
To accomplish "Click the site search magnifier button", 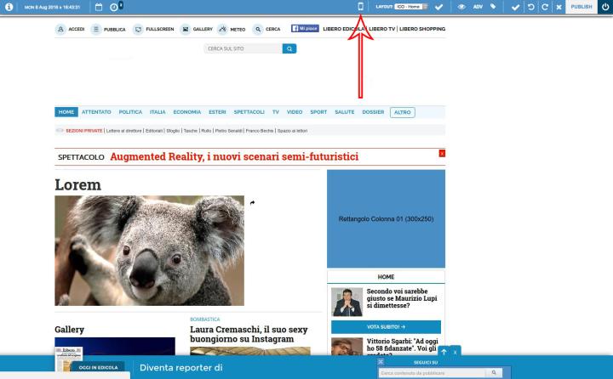I will (x=289, y=49).
